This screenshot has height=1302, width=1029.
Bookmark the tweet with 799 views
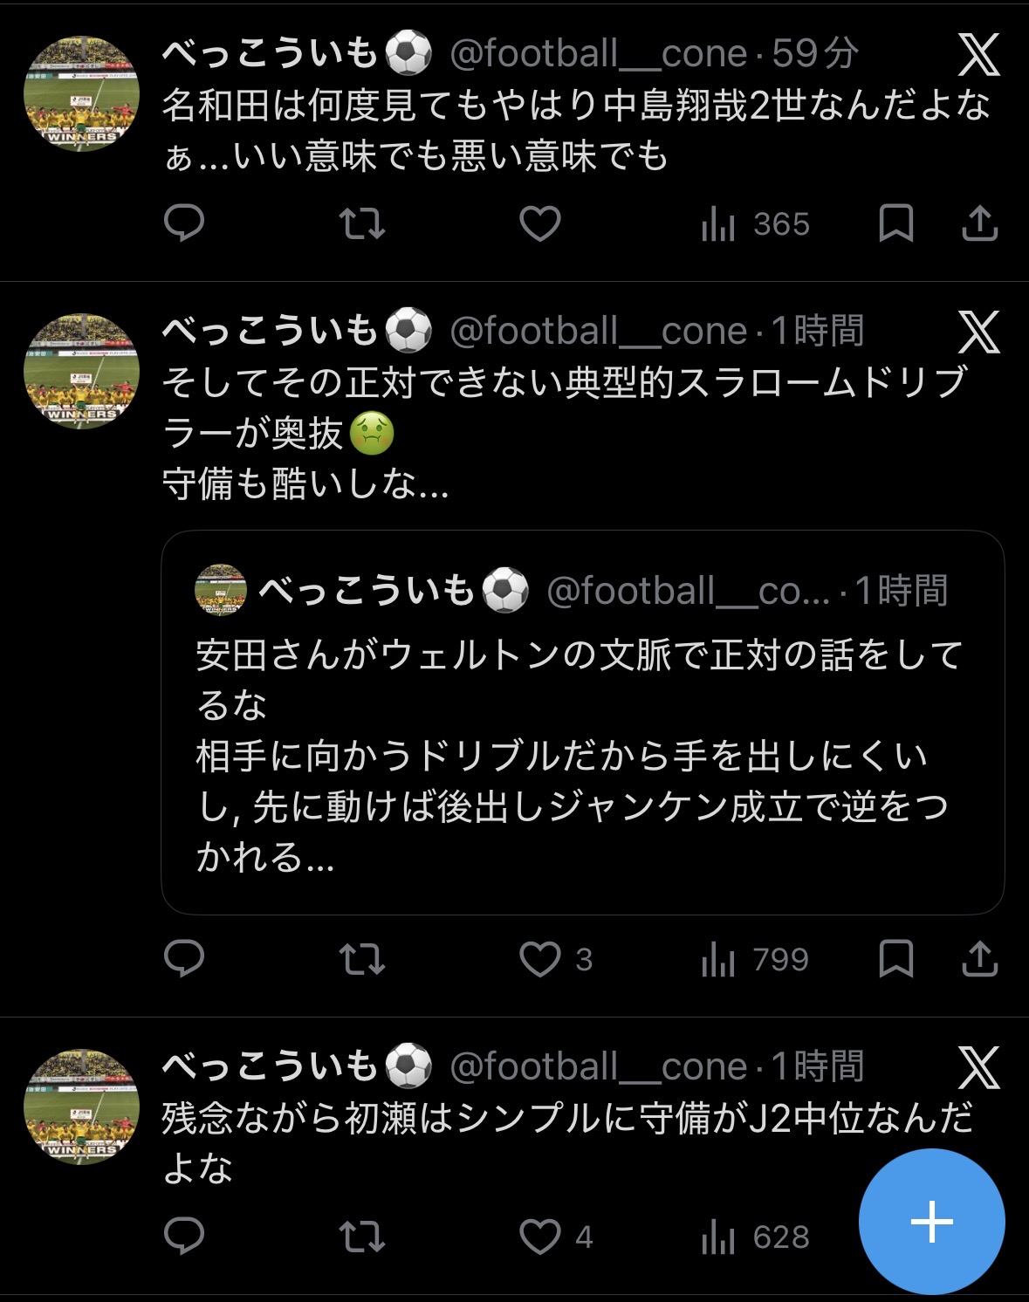[895, 959]
